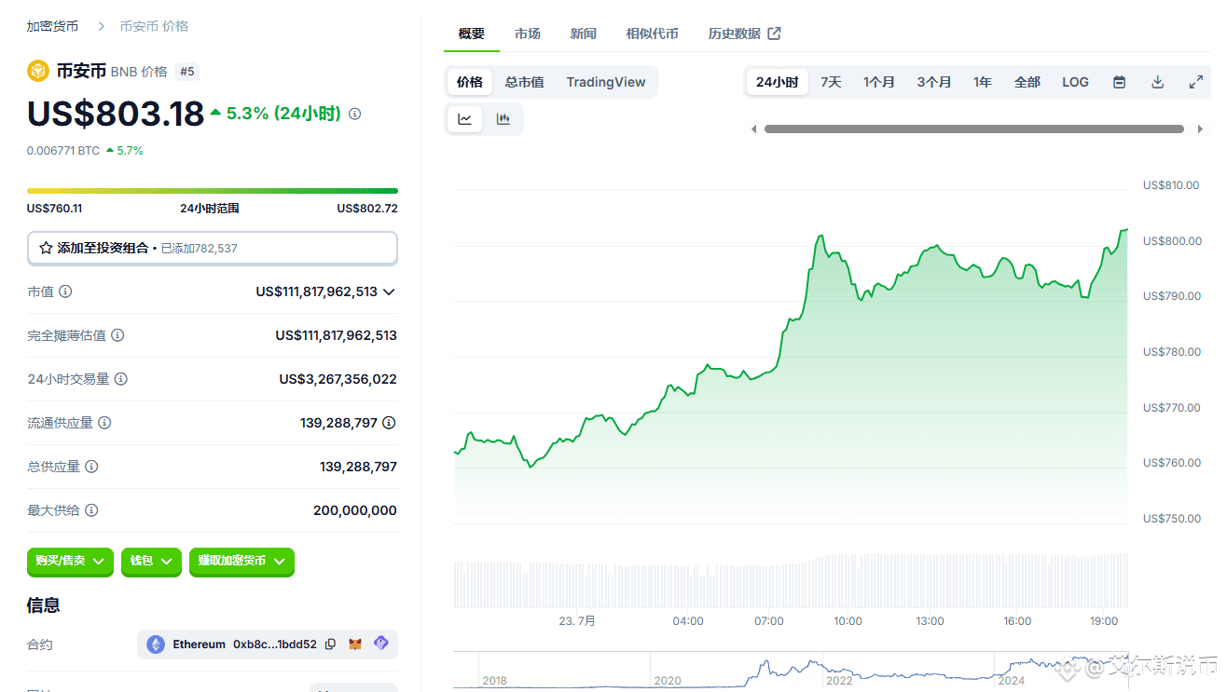Screen dimensions: 1227x692
Task: Click 200,000,000 max supply value
Action: 355,510
